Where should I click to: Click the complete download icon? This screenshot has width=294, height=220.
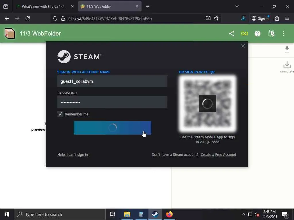click(287, 67)
